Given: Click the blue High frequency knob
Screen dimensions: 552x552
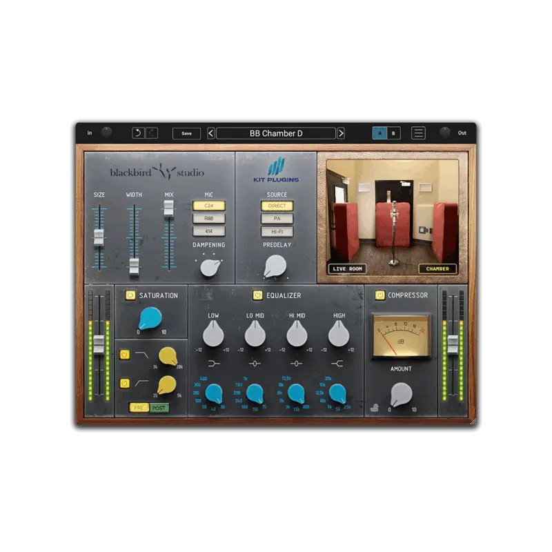Looking at the screenshot, I should (337, 393).
